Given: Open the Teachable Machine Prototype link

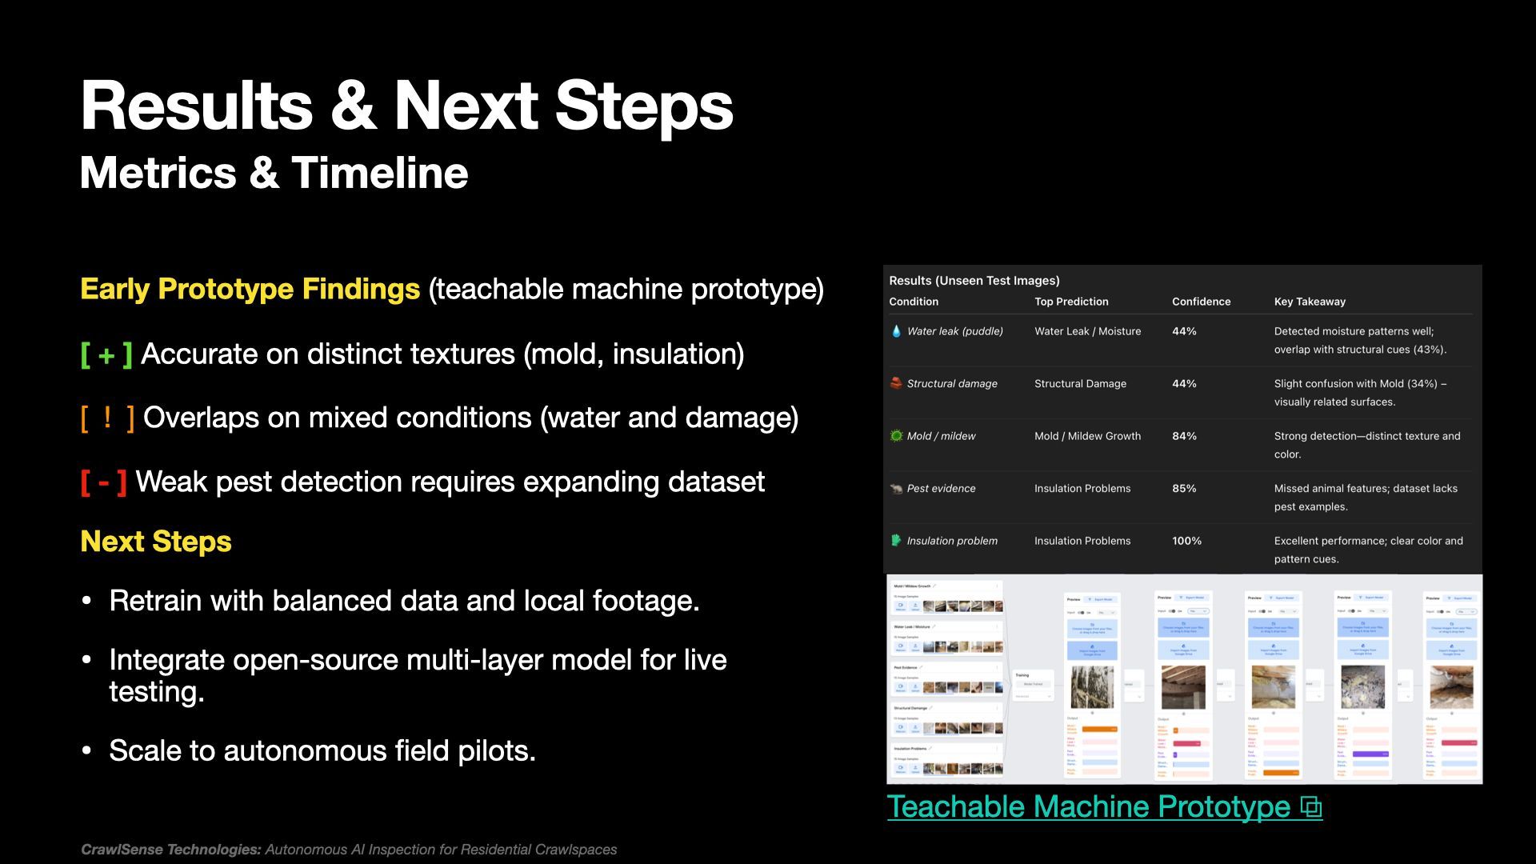Looking at the screenshot, I should [1088, 806].
